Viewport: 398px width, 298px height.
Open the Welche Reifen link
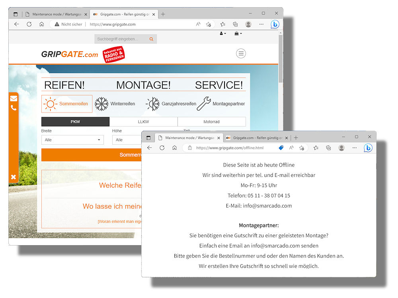pos(120,185)
